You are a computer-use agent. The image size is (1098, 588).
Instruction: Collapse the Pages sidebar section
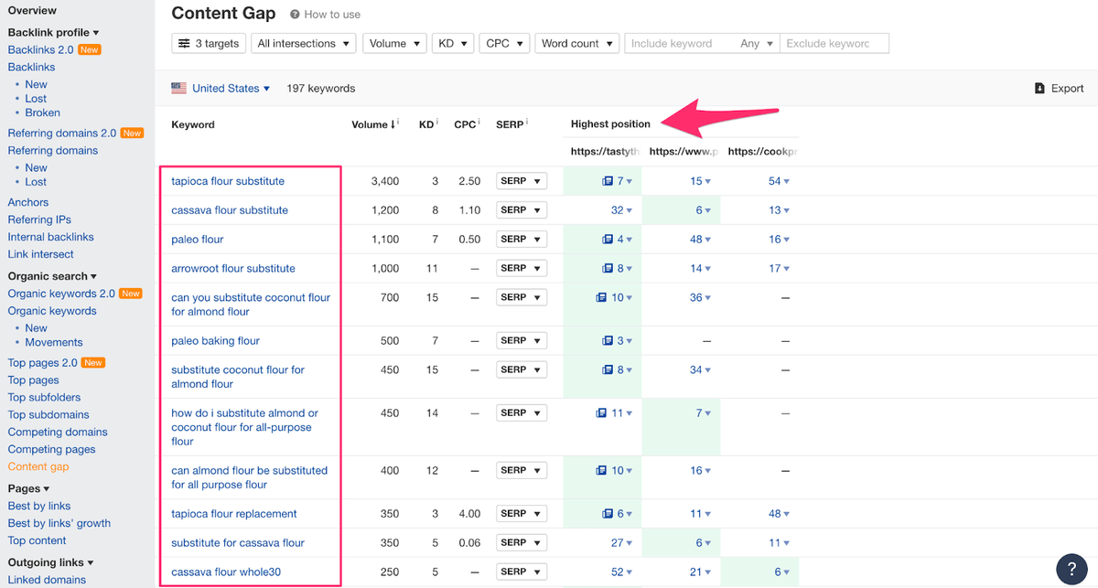pyautogui.click(x=28, y=489)
